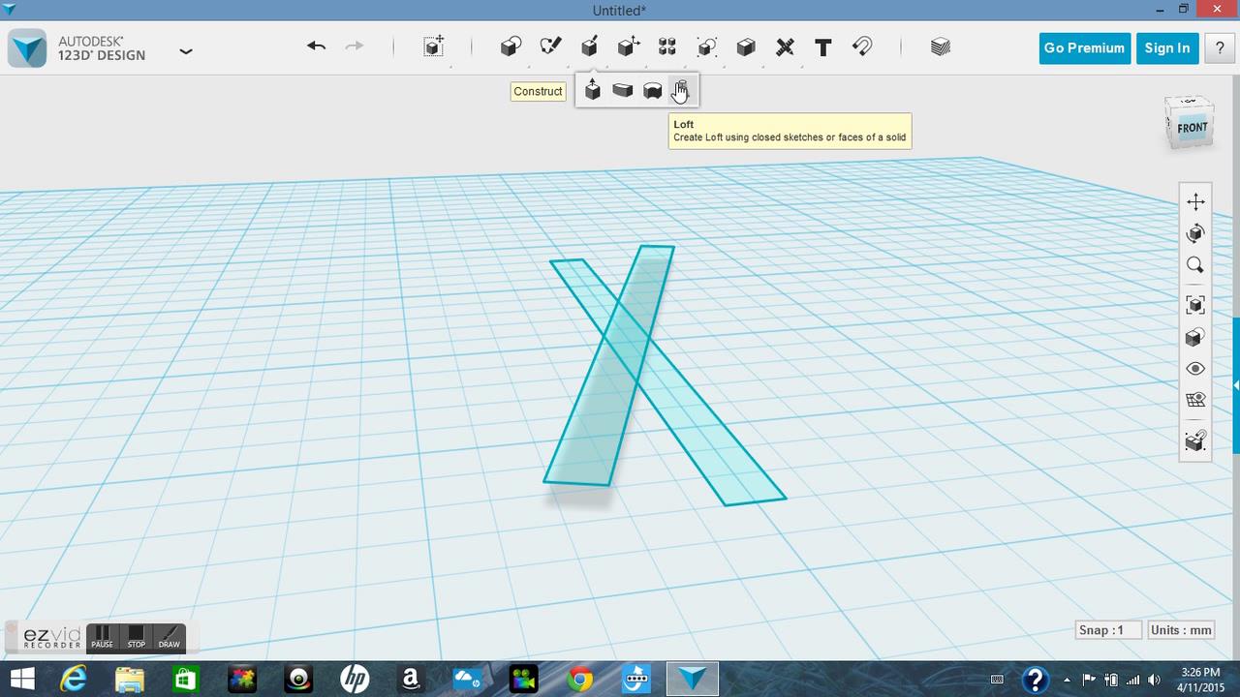This screenshot has width=1240, height=697.
Task: Open Amazon from taskbar
Action: 411,680
